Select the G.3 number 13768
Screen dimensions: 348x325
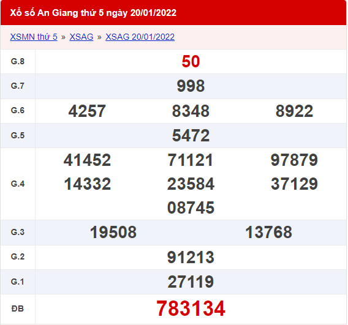coord(268,232)
